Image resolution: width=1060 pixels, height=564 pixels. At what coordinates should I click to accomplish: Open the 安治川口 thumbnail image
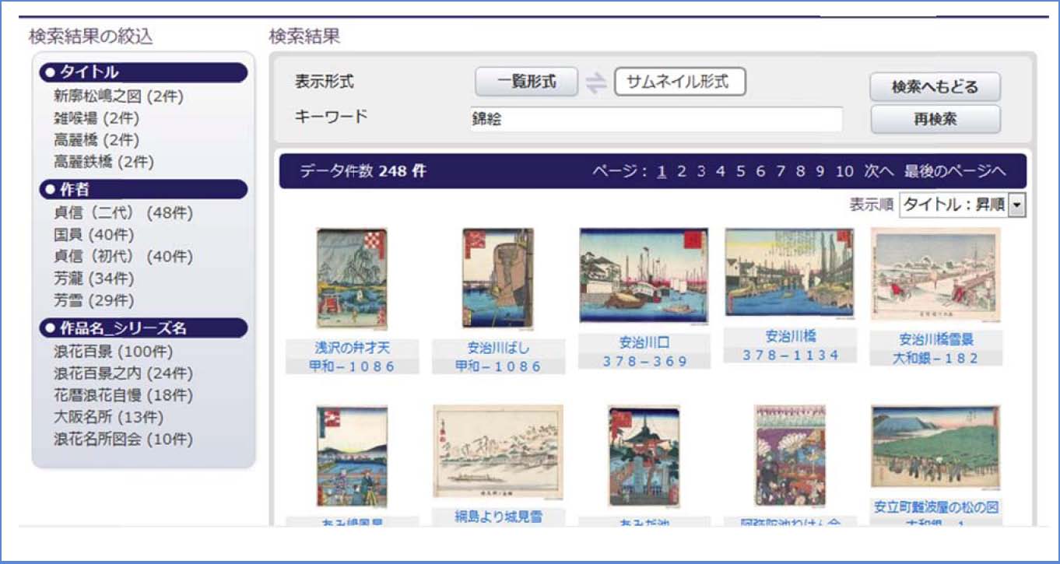click(x=644, y=275)
